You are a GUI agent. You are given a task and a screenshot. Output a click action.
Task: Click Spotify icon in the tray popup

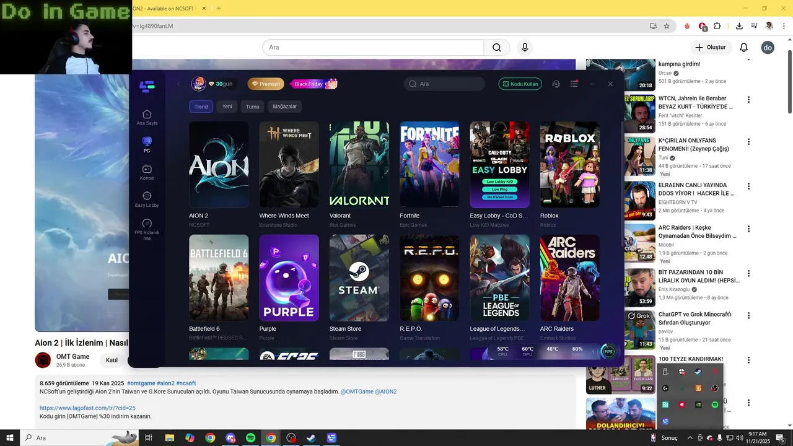(x=715, y=404)
